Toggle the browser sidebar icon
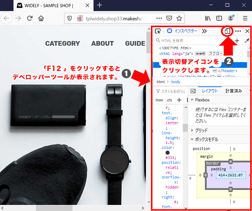The image size is (252, 211). [219, 18]
